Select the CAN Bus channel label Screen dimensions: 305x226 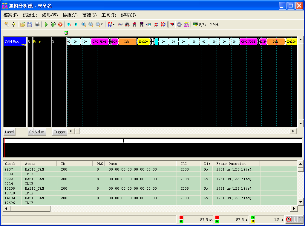point(15,41)
